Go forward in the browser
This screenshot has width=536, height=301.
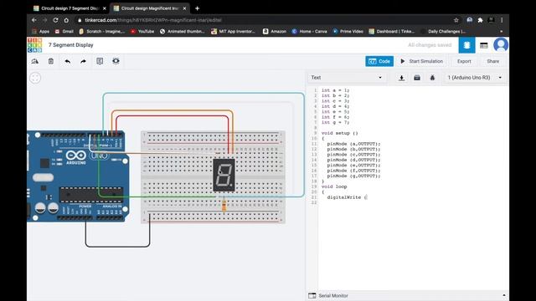pyautogui.click(x=44, y=20)
